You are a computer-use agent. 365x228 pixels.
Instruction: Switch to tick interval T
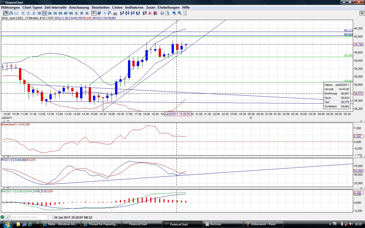click(23, 13)
